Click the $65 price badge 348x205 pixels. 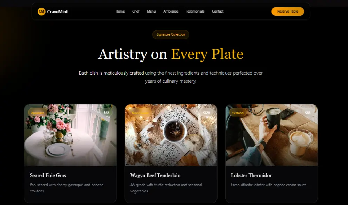[x=106, y=113]
